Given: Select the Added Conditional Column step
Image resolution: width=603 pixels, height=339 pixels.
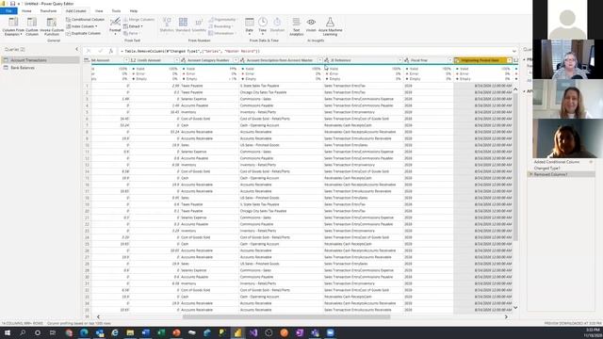Looking at the screenshot, I should tap(557, 162).
